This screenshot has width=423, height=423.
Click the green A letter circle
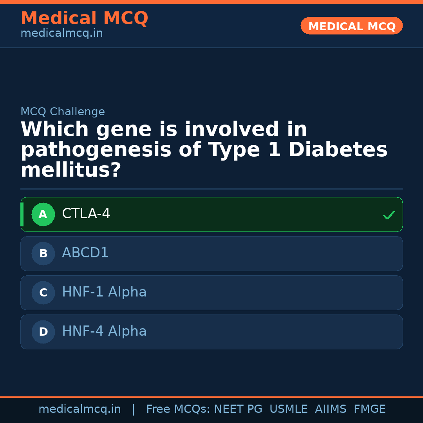point(43,214)
